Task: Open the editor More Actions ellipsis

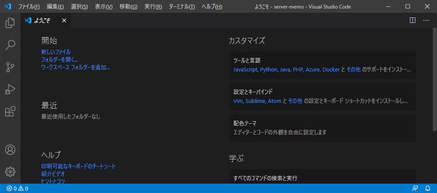Action: (x=426, y=20)
